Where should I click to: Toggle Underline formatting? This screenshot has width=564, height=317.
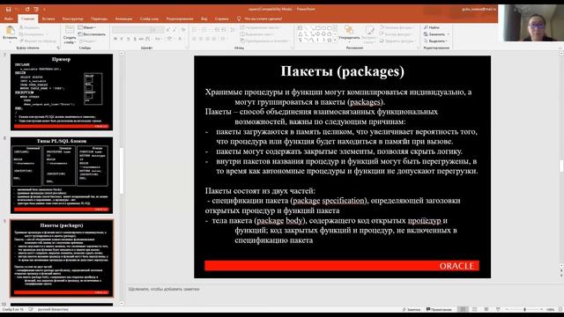point(128,39)
